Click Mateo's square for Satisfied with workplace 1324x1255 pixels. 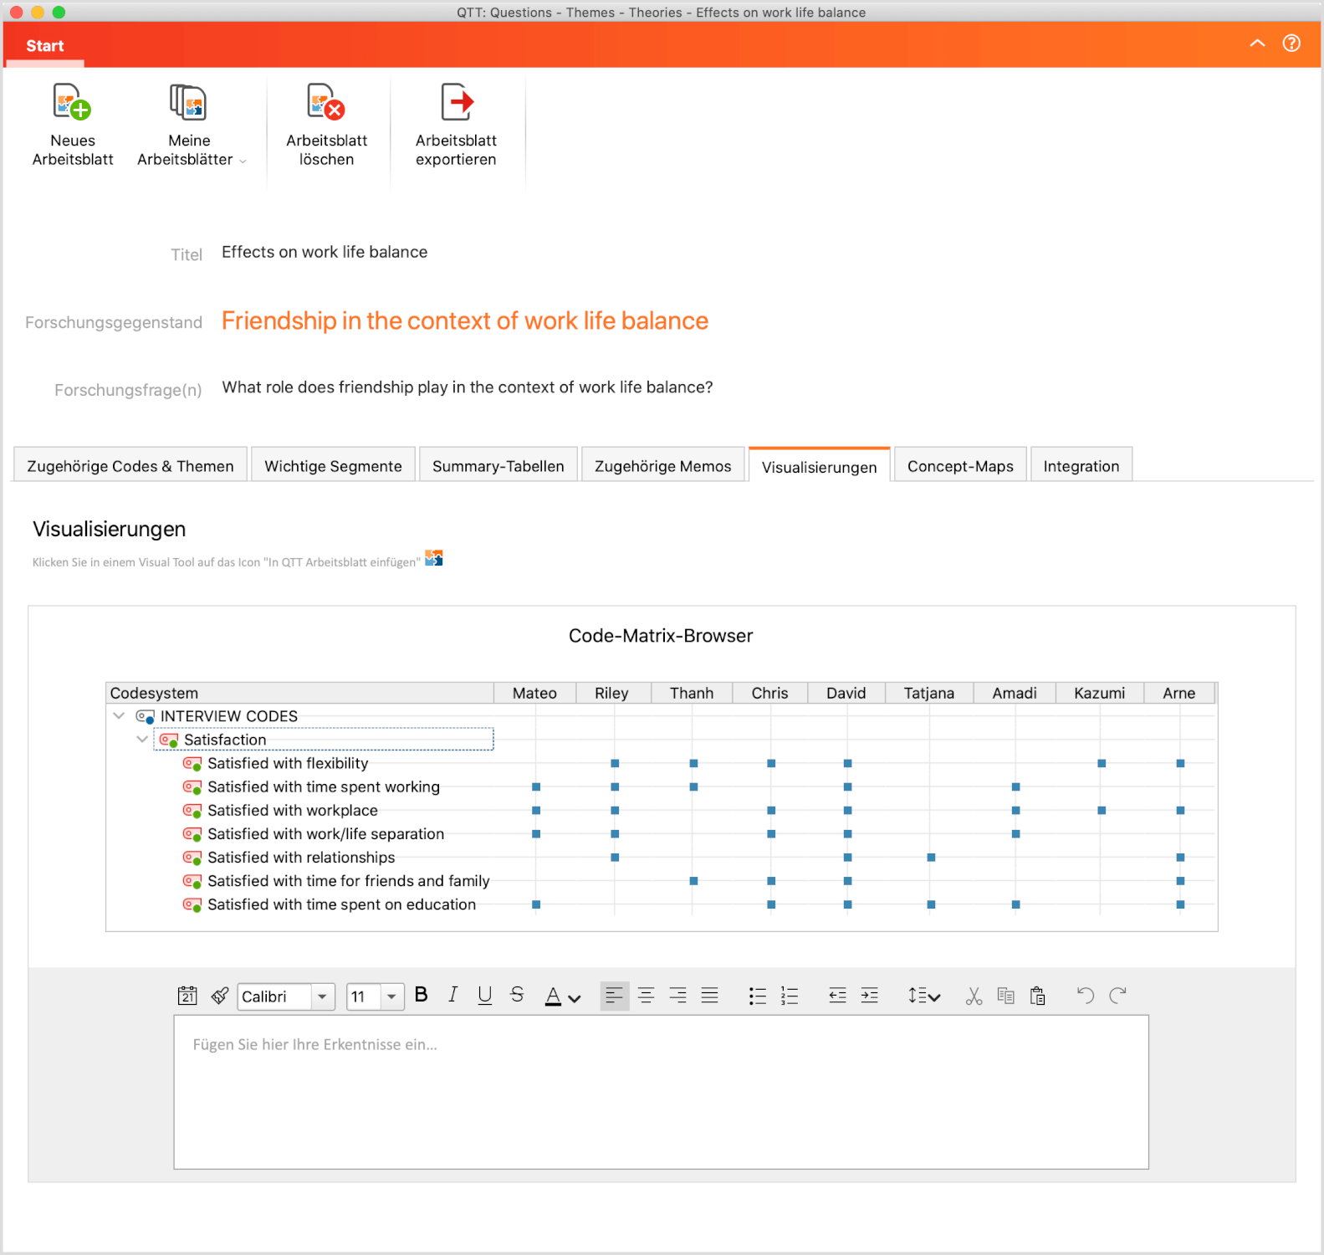click(x=536, y=810)
